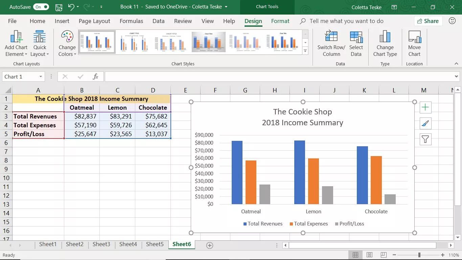This screenshot has width=462, height=260.
Task: Switch to Normal view icon
Action: click(x=355, y=255)
